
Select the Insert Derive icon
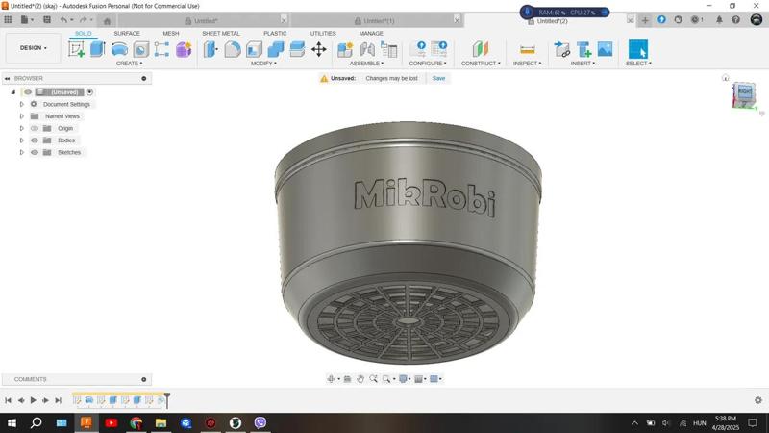[x=562, y=49]
